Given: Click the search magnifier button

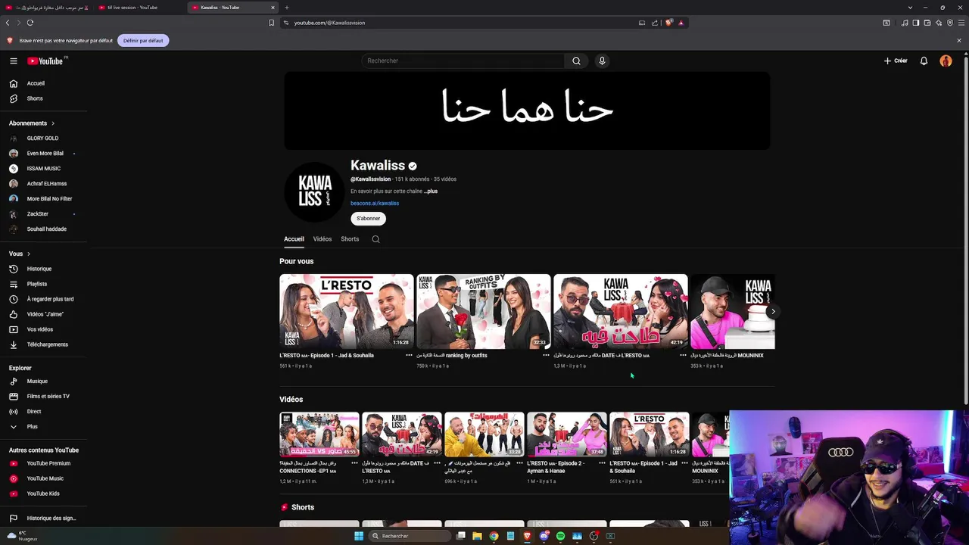Looking at the screenshot, I should [x=576, y=61].
